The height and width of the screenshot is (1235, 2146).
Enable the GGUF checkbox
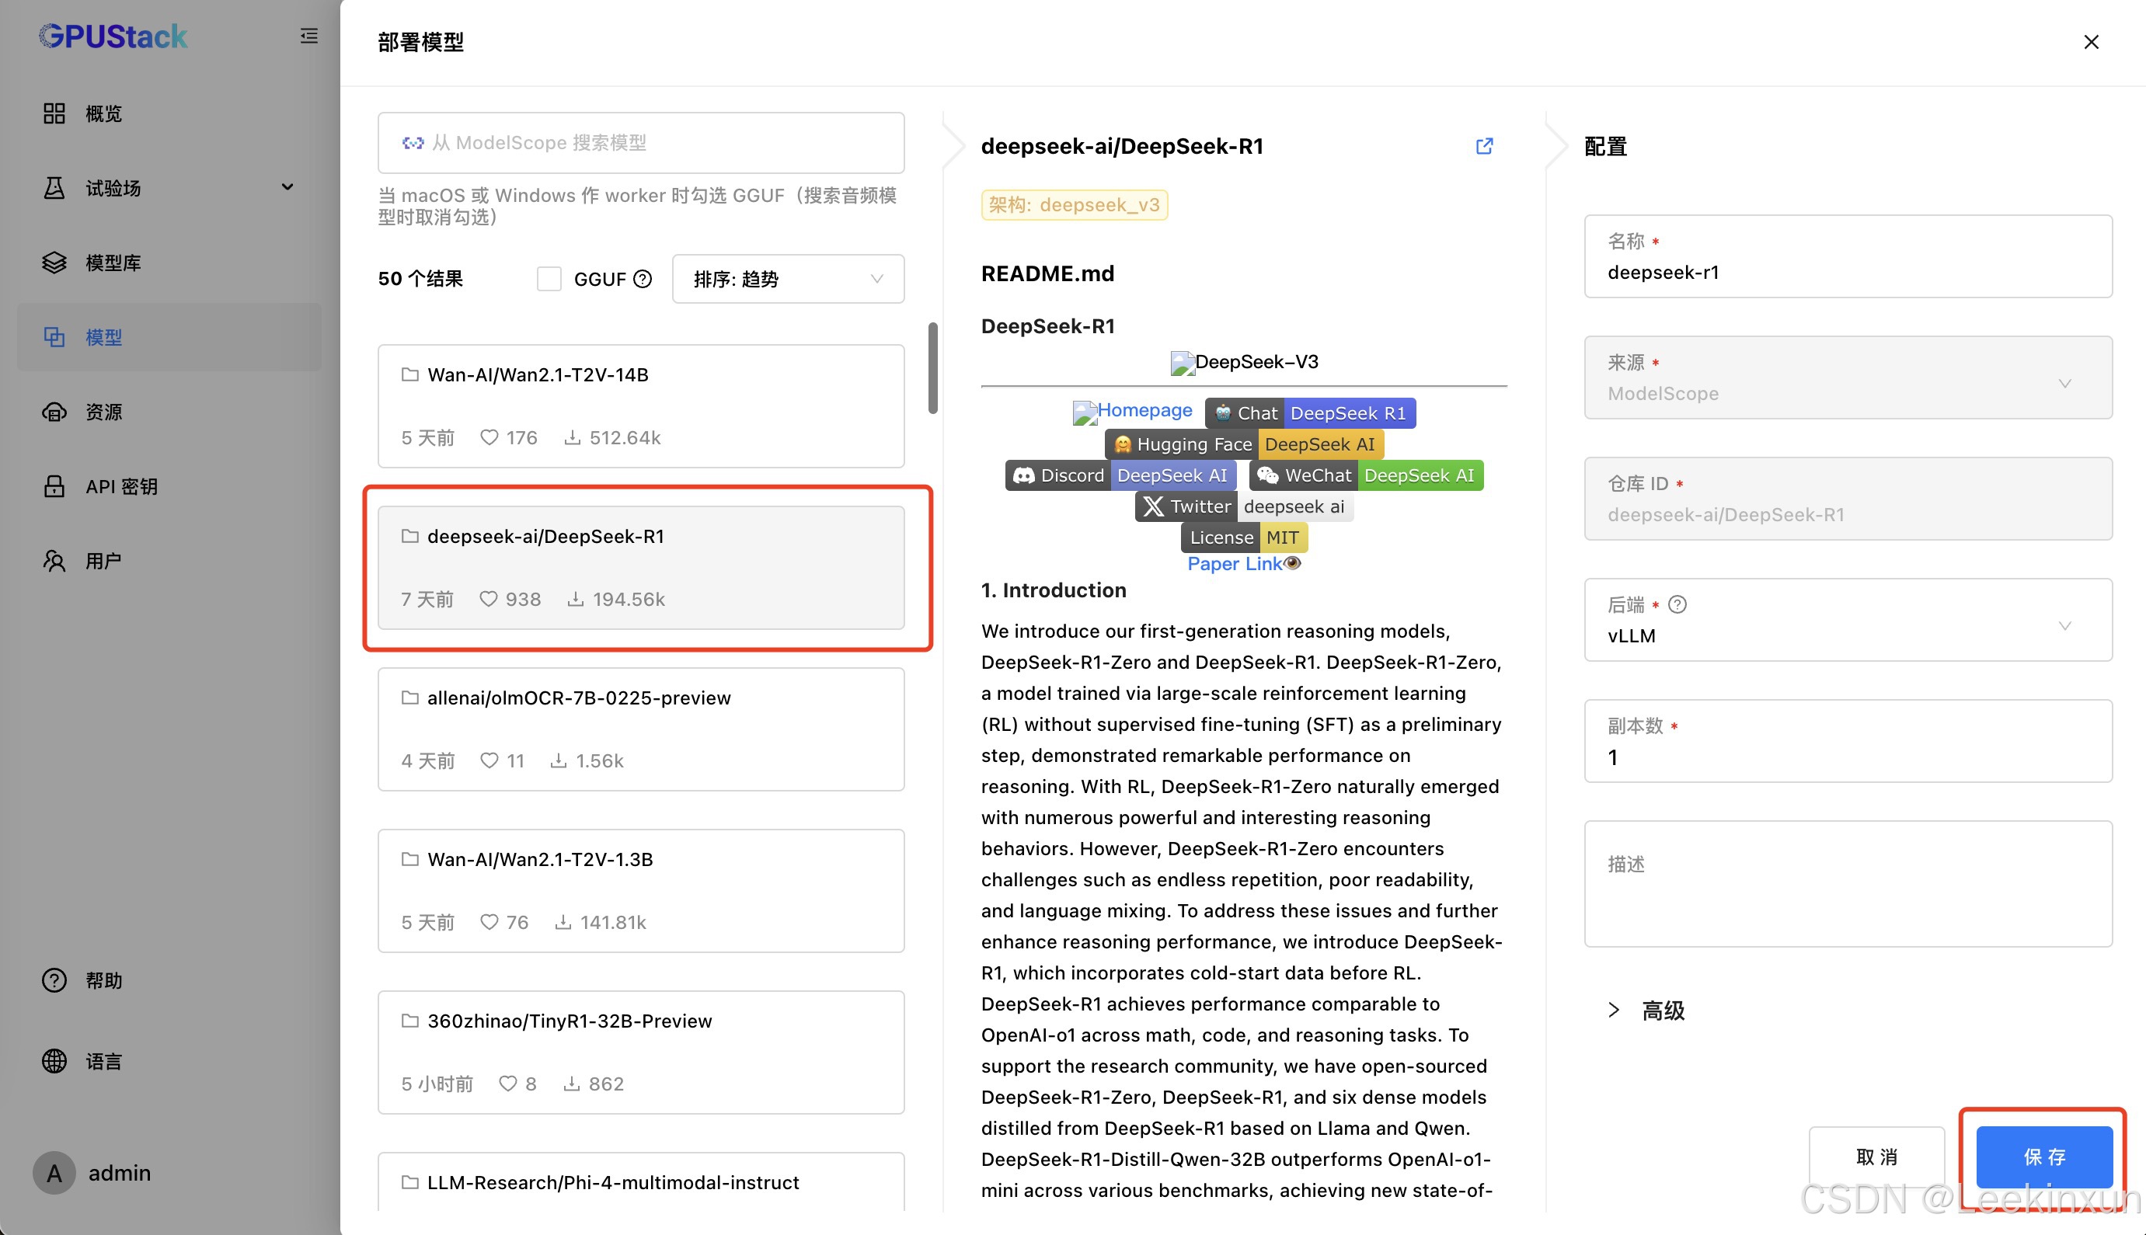[x=549, y=279]
